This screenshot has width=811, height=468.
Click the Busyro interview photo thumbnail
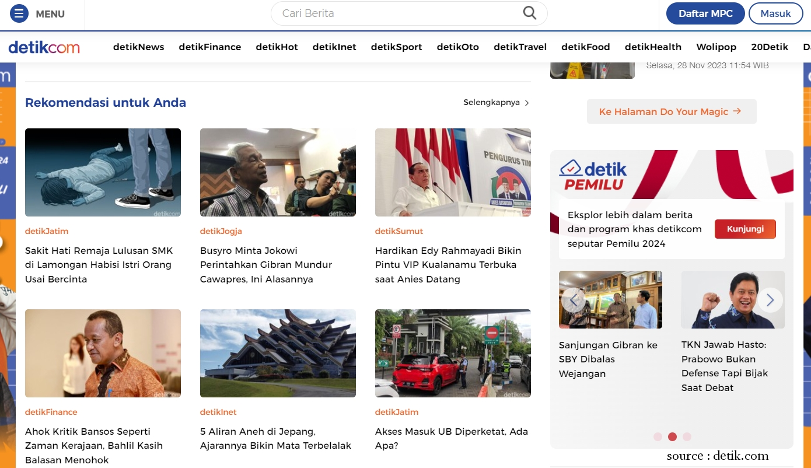tap(278, 172)
